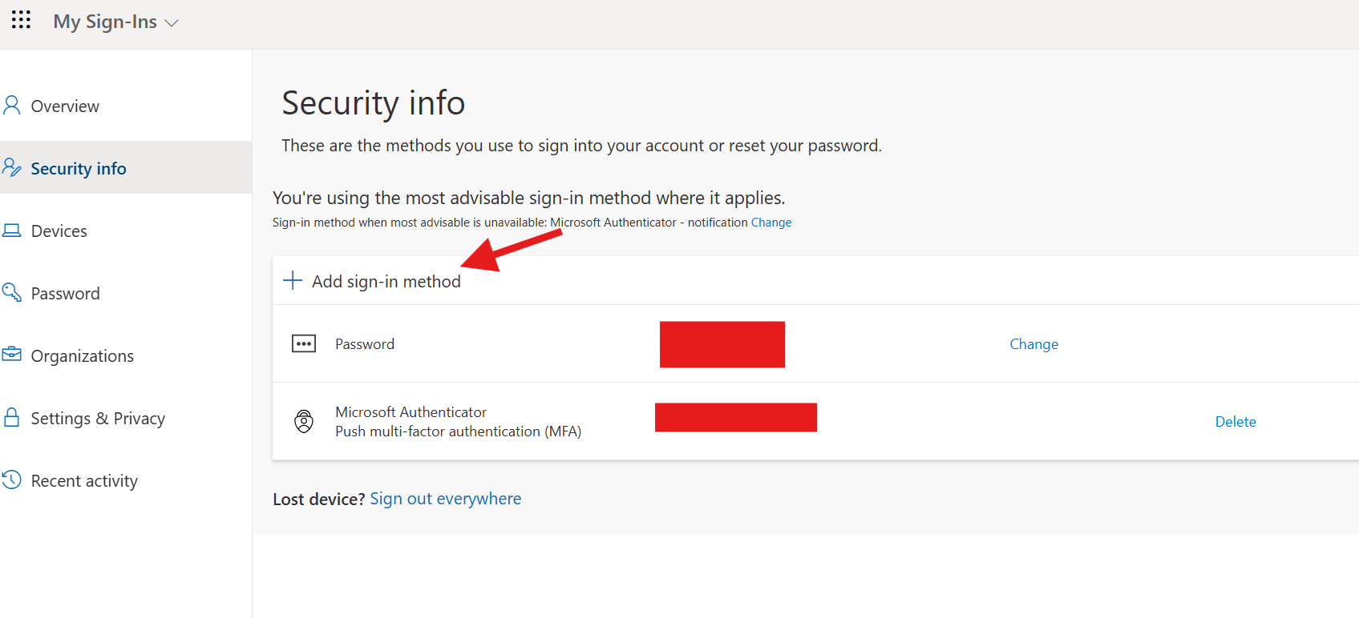This screenshot has width=1359, height=618.
Task: Click the Overview person icon
Action: pyautogui.click(x=11, y=106)
